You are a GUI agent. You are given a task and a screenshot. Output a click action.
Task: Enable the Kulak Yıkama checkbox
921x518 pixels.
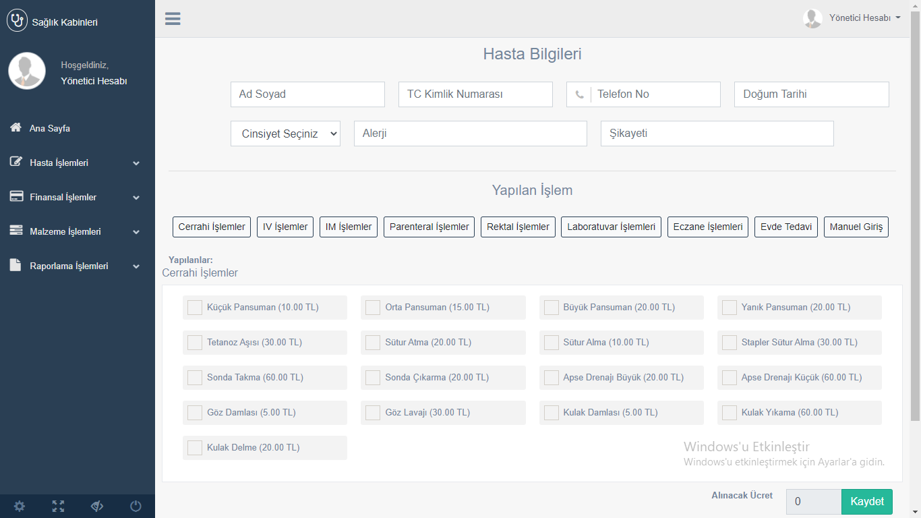pos(730,413)
